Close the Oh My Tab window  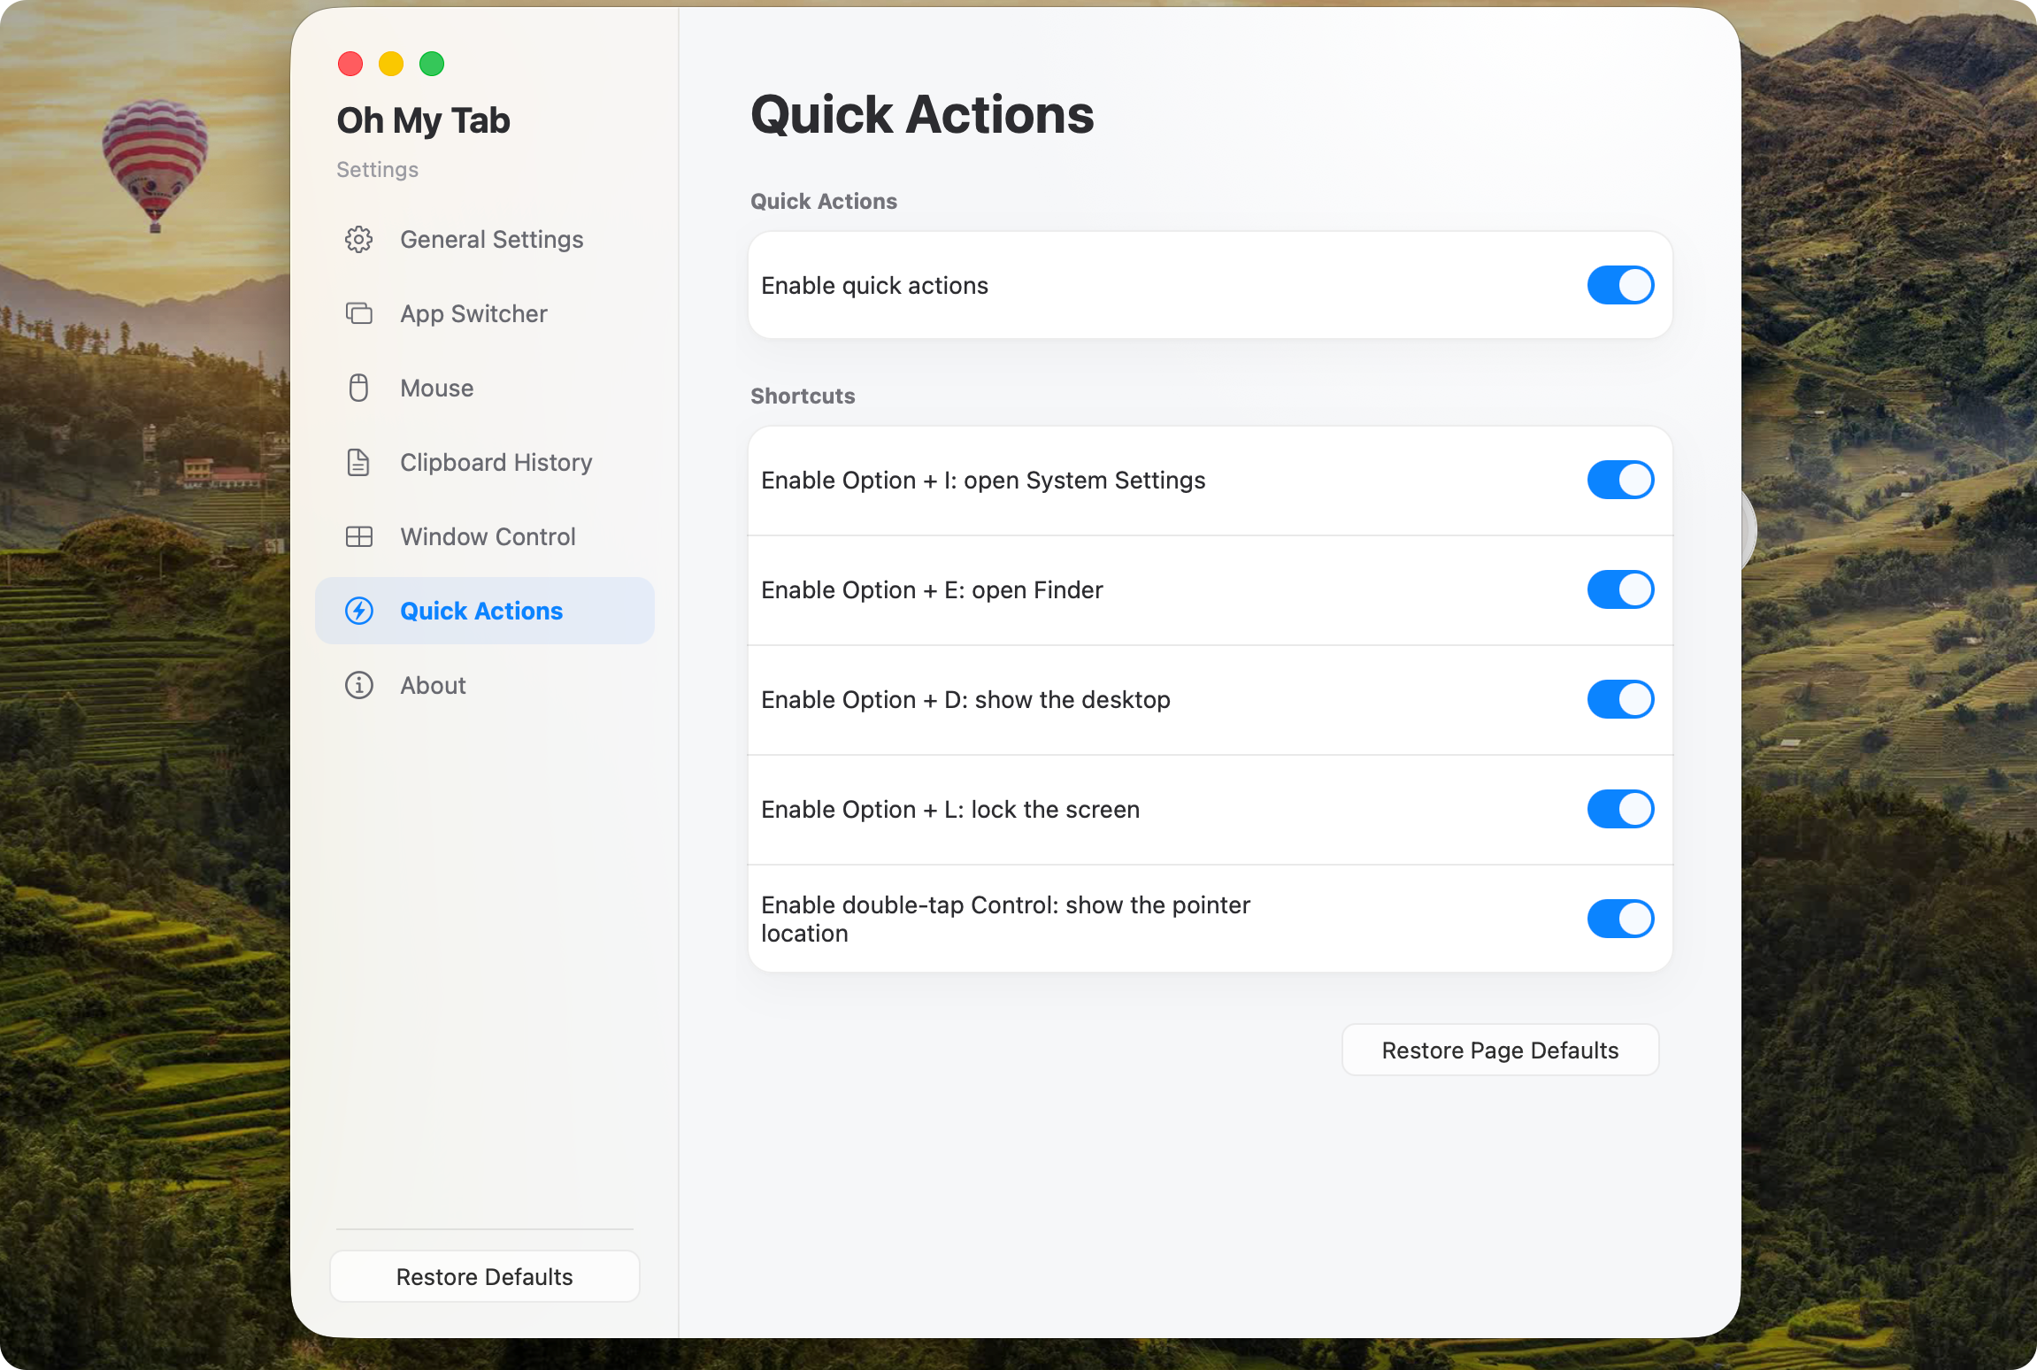point(350,64)
